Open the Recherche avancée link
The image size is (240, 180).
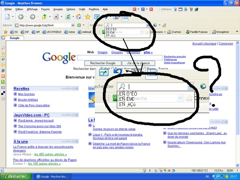175,56
